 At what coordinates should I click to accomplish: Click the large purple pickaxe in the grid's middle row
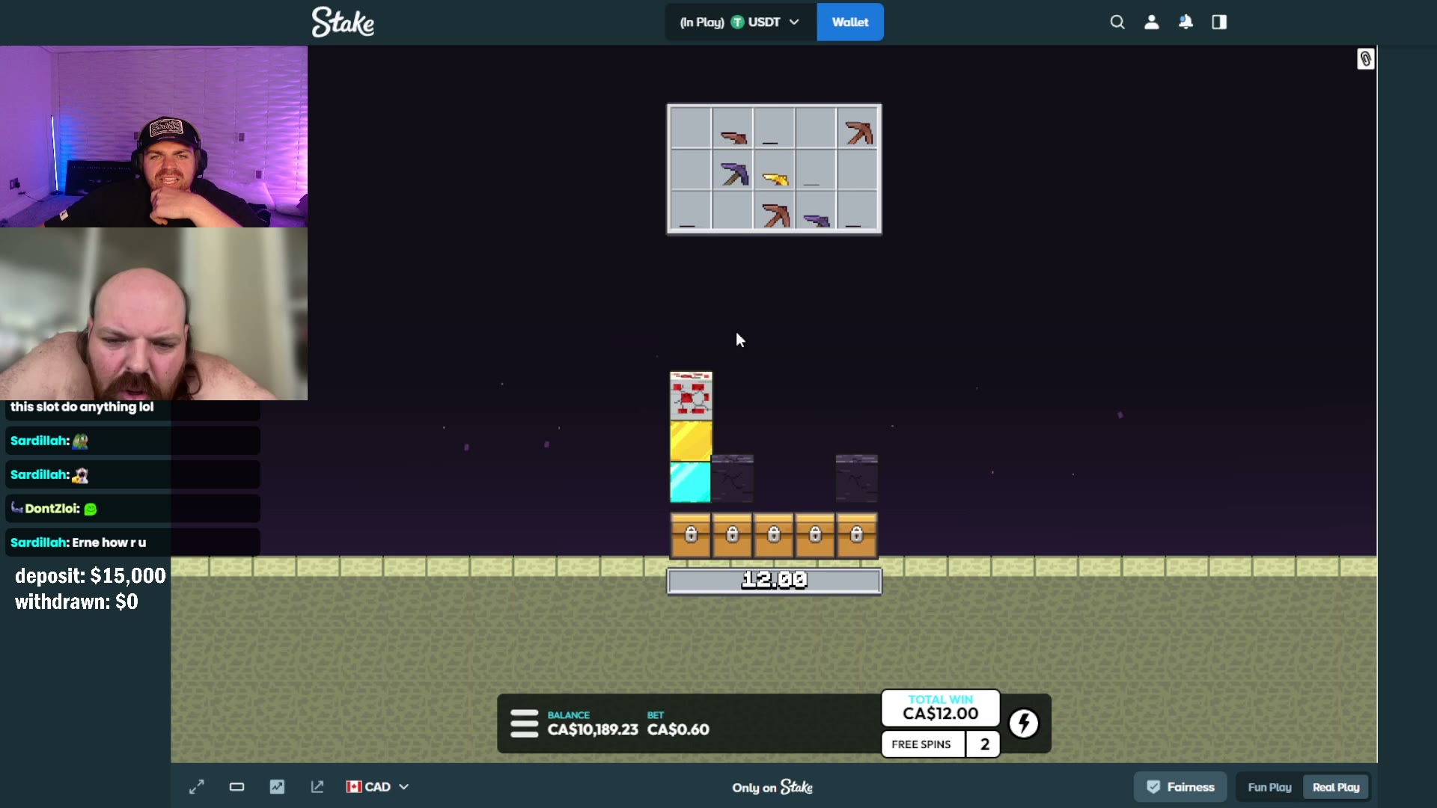[734, 174]
